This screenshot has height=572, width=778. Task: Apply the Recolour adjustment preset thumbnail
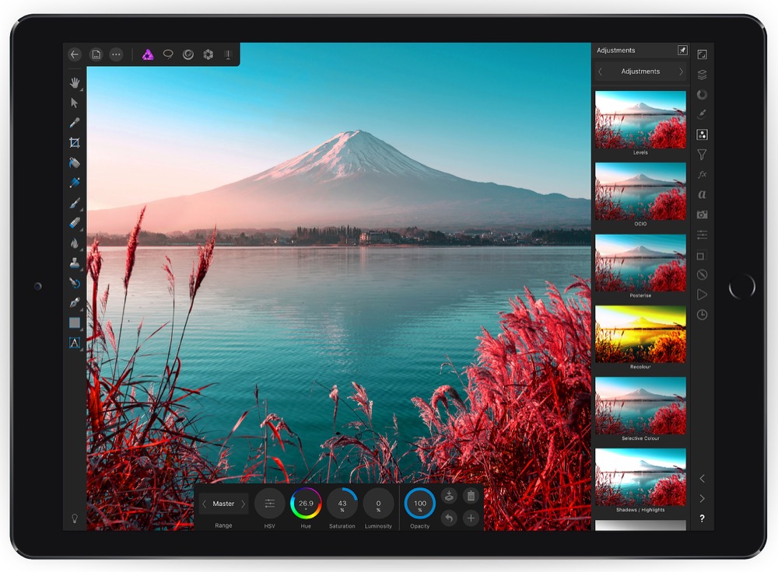coord(640,334)
